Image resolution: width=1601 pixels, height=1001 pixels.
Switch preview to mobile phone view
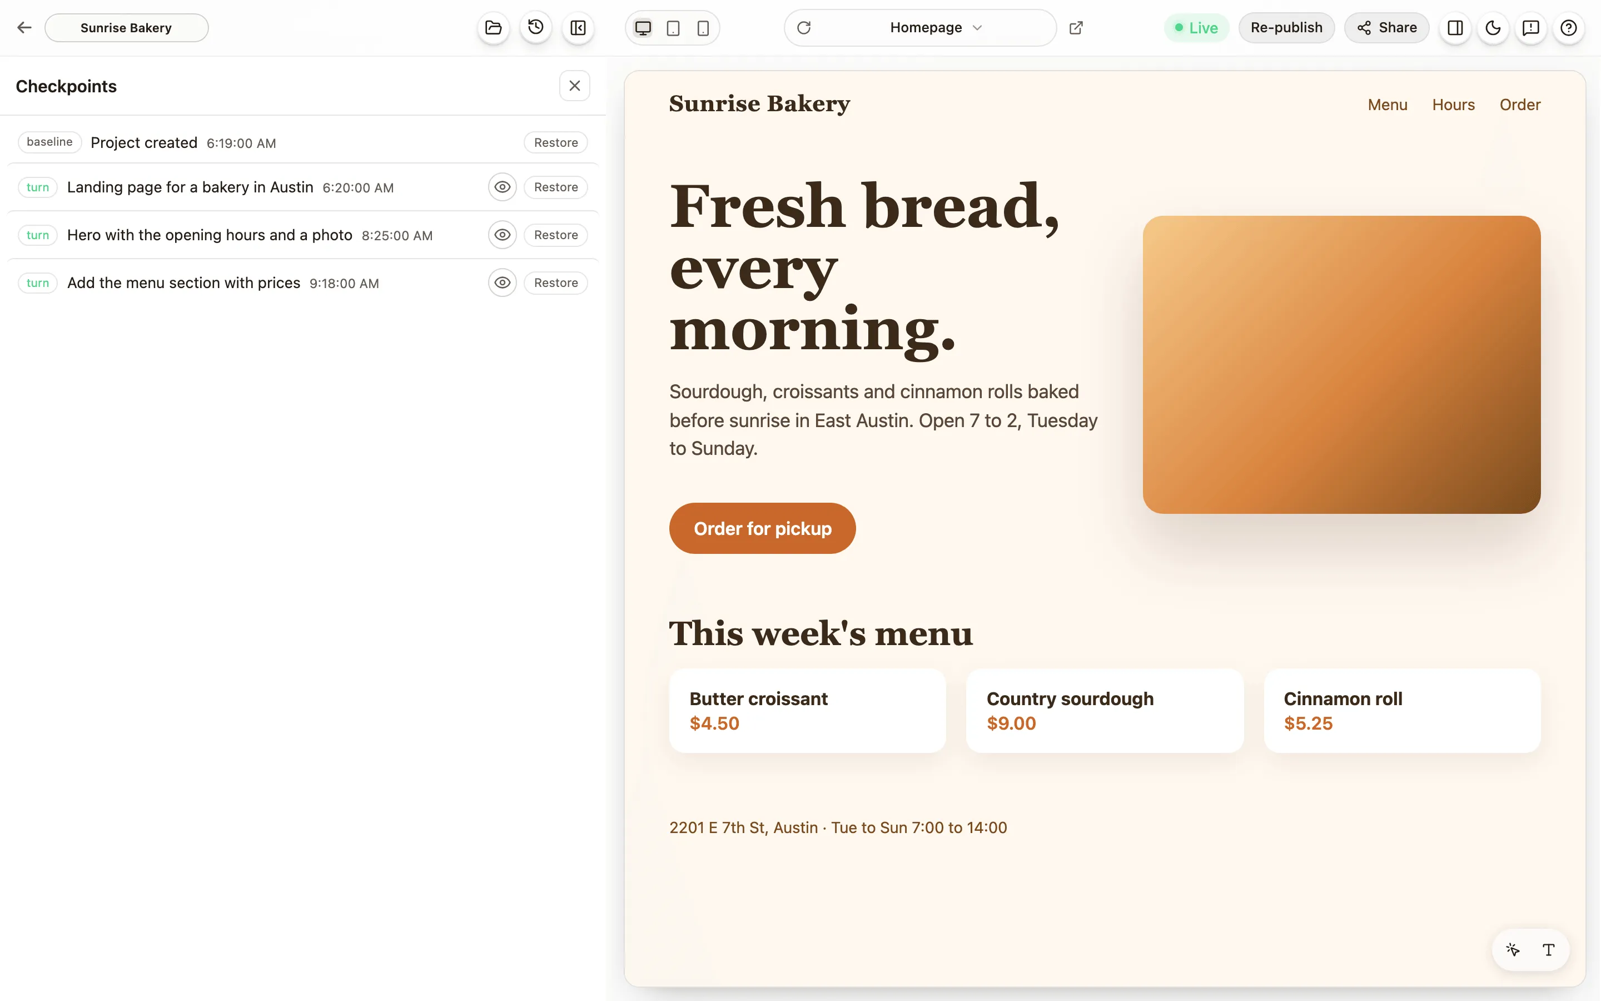[703, 28]
